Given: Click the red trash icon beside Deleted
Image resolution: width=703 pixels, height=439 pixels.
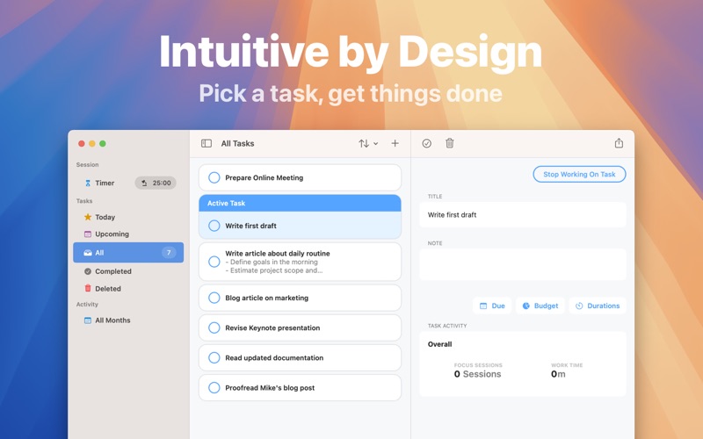Looking at the screenshot, I should point(88,288).
